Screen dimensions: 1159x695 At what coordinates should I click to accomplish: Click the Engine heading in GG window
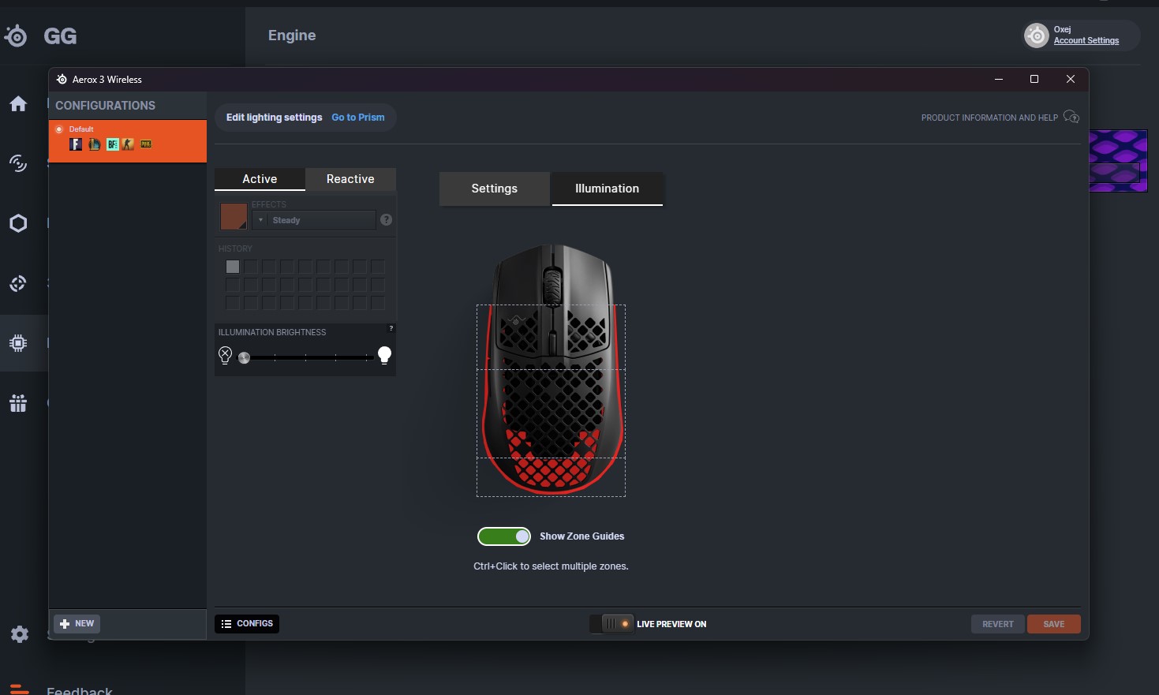292,35
